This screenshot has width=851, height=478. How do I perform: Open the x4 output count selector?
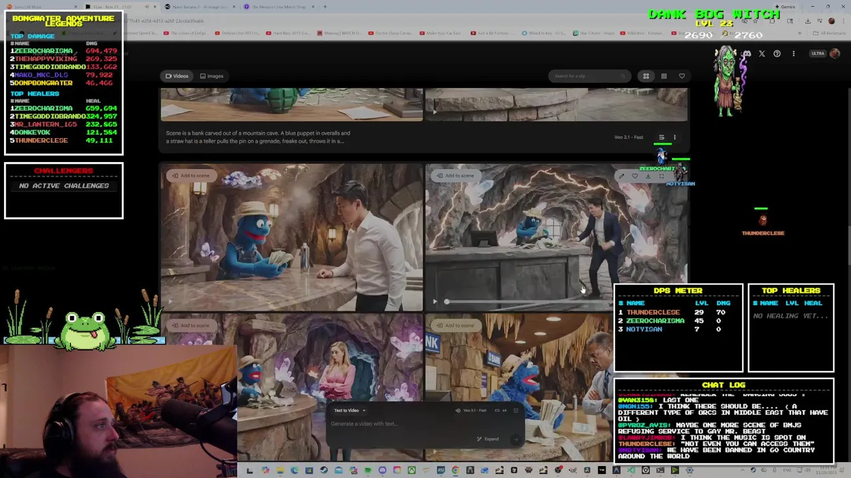click(x=501, y=410)
